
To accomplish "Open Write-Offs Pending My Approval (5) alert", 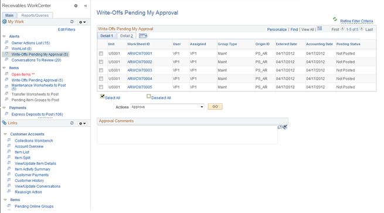I will pos(40,55).
